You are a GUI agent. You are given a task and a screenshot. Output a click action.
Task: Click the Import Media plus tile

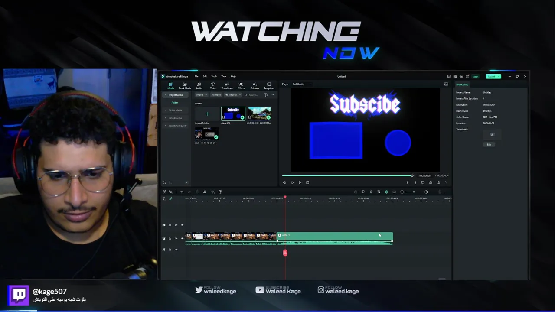[x=207, y=114]
